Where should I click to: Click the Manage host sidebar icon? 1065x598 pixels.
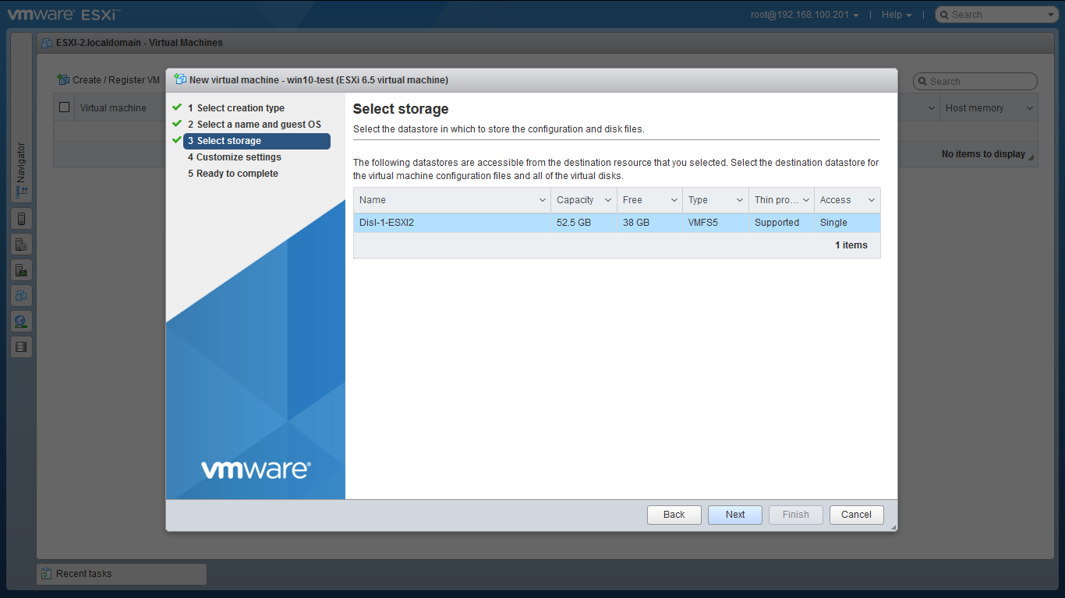(21, 244)
